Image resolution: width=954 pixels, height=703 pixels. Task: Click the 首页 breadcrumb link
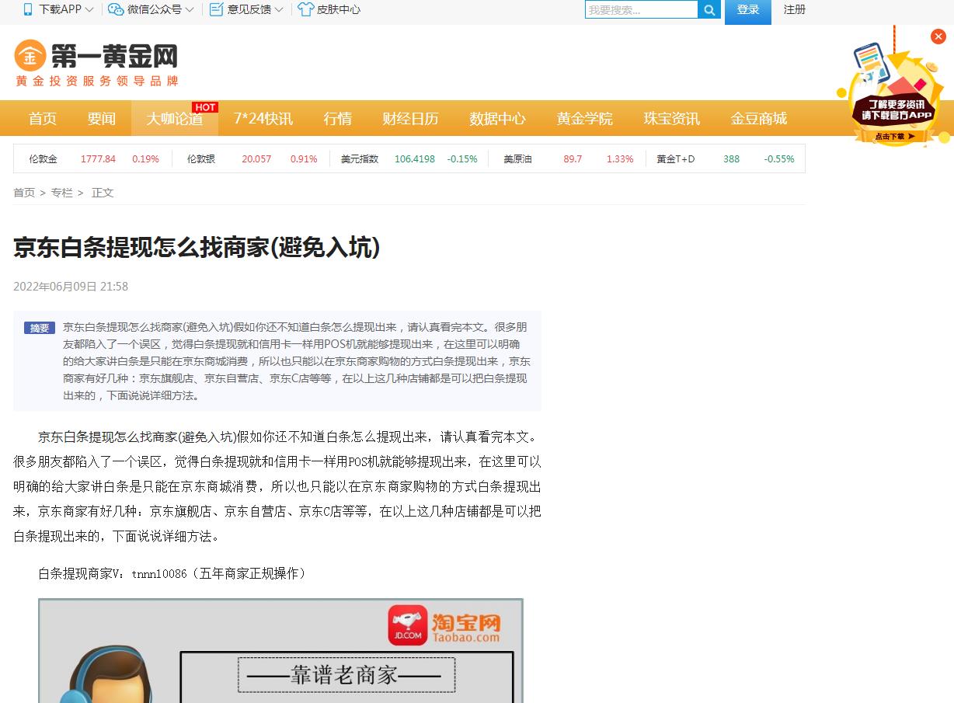tap(24, 193)
